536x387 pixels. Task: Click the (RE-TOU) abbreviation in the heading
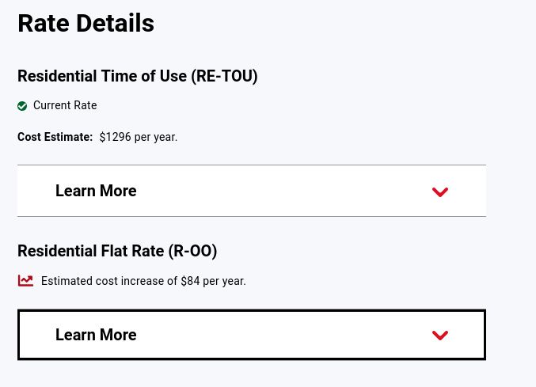click(224, 76)
